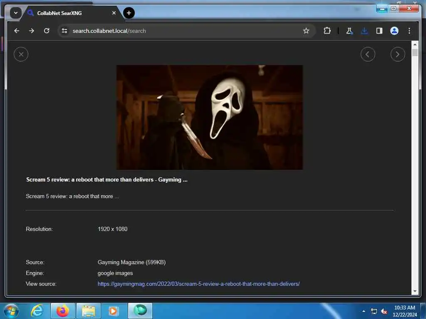Image resolution: width=426 pixels, height=319 pixels.
Task: Open a new browser tab
Action: (129, 13)
